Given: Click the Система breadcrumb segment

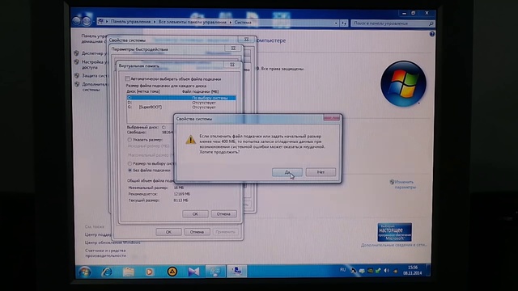Looking at the screenshot, I should 243,23.
